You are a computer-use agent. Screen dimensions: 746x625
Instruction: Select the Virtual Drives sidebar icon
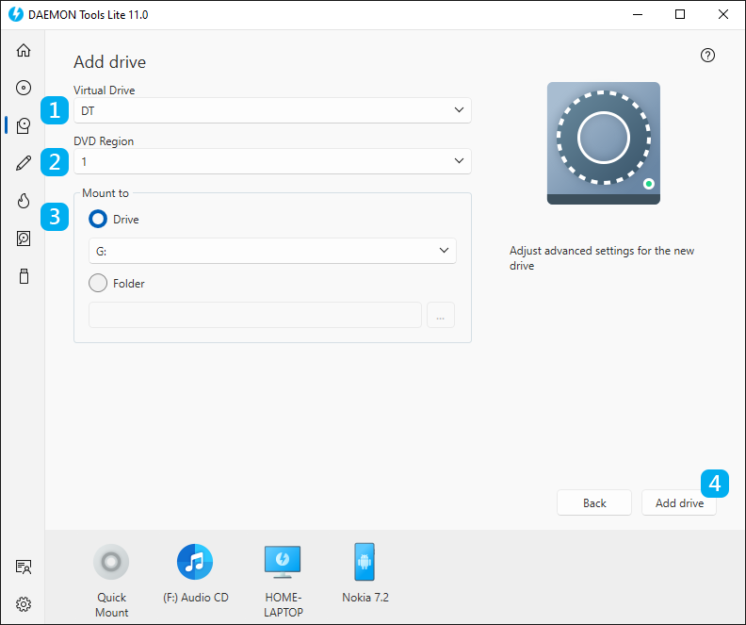coord(24,125)
